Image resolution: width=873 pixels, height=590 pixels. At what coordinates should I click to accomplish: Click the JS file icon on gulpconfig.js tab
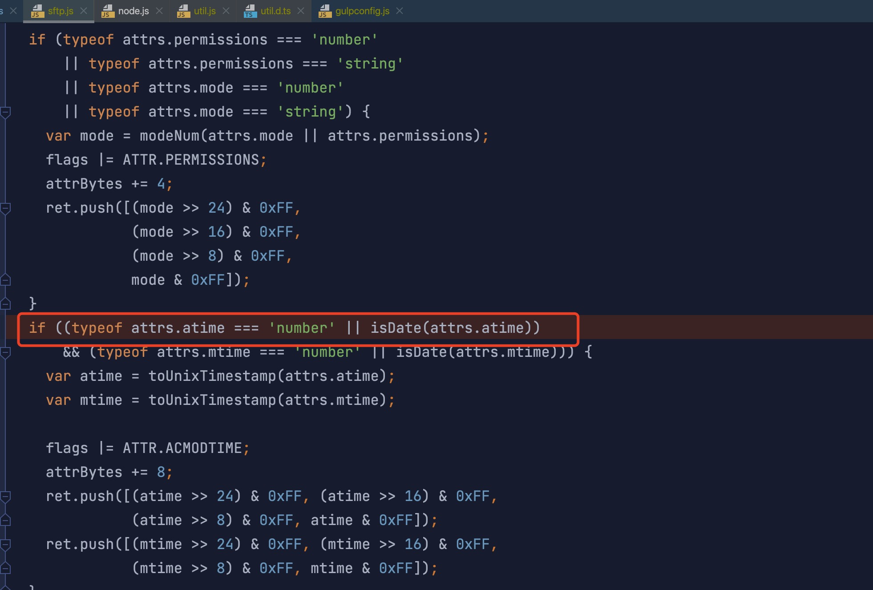coord(325,11)
